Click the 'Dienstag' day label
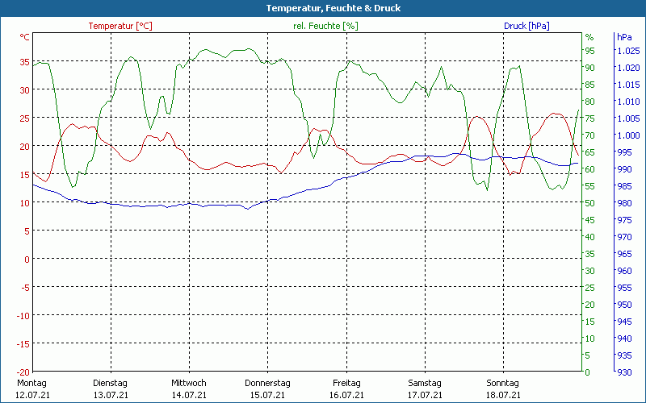The height and width of the screenshot is (403, 646). click(x=110, y=383)
